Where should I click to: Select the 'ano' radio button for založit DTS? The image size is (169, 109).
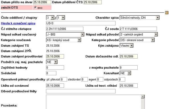[x=35, y=7]
